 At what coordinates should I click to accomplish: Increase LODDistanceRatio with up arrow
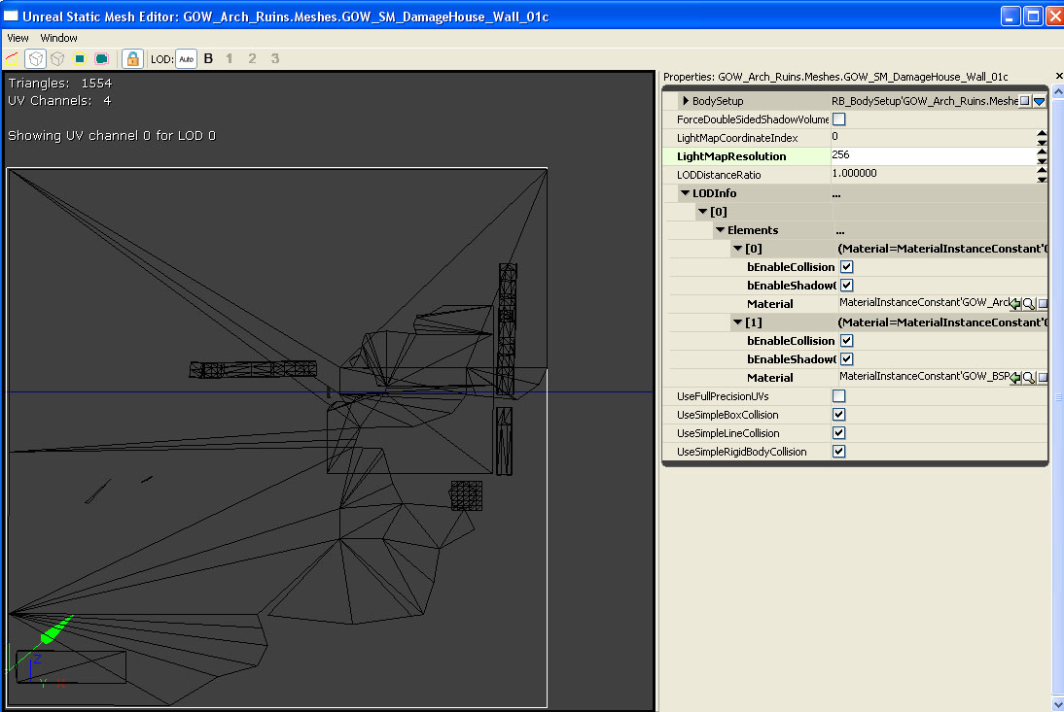pos(1042,170)
